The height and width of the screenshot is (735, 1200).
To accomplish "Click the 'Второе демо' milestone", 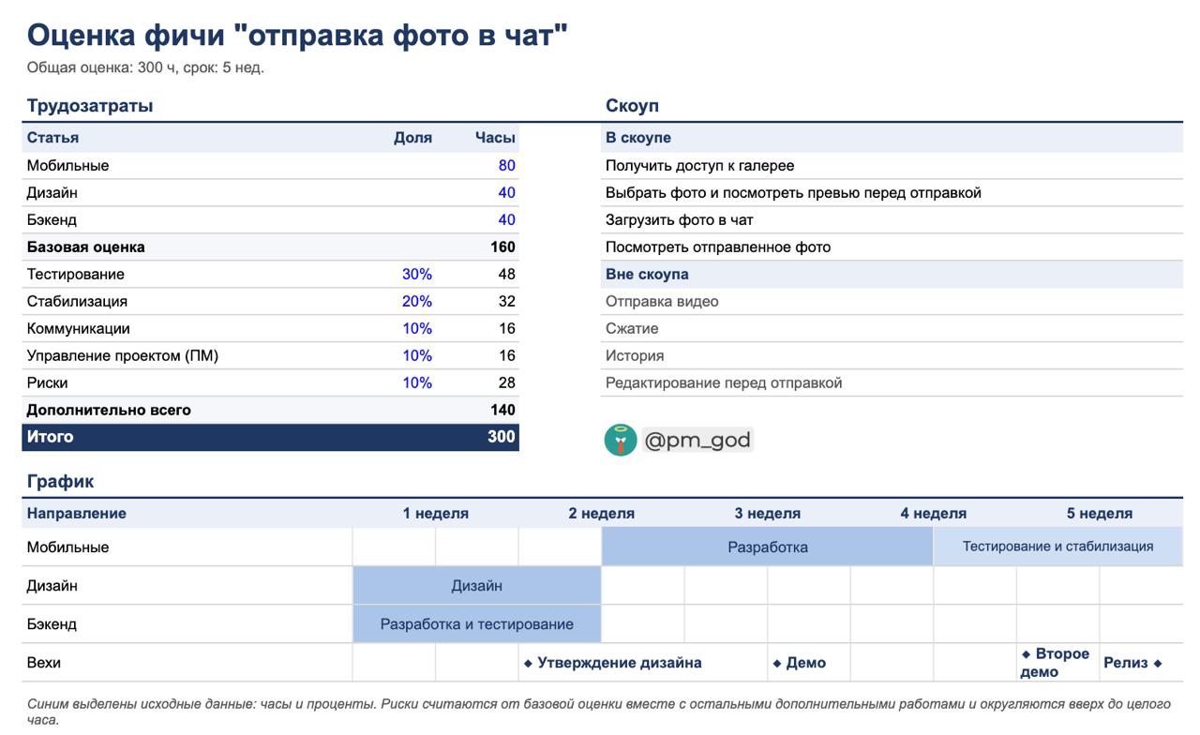I will (x=1055, y=663).
